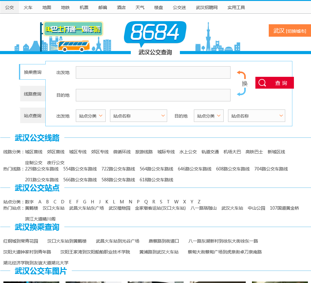Open the 轨道交通 route category
This screenshot has height=283, width=311.
pos(210,152)
